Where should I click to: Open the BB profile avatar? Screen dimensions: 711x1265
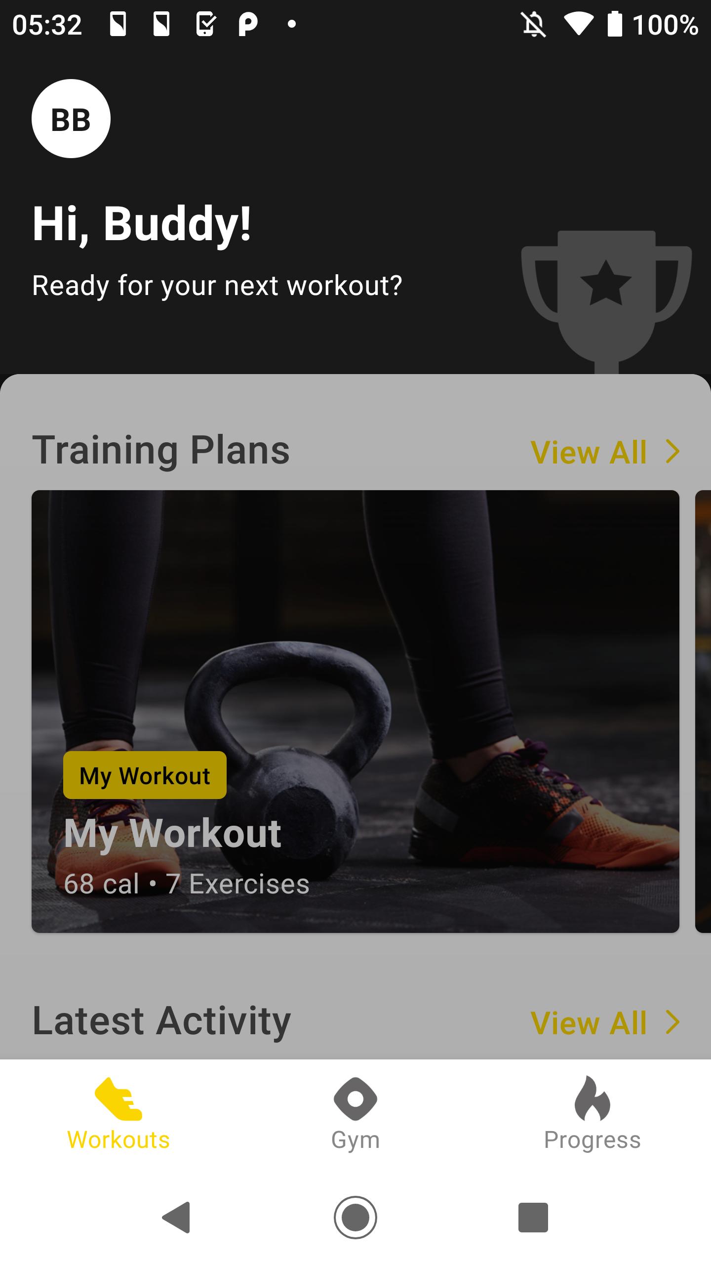(x=71, y=119)
